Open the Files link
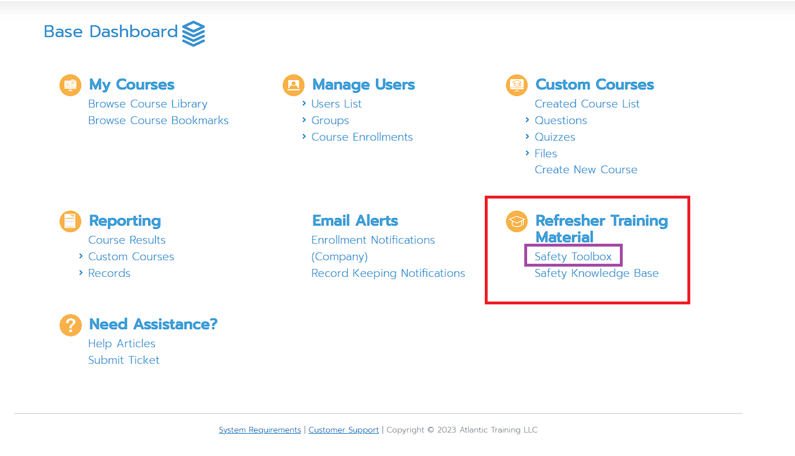Screen dimensions: 795x456 coord(546,153)
